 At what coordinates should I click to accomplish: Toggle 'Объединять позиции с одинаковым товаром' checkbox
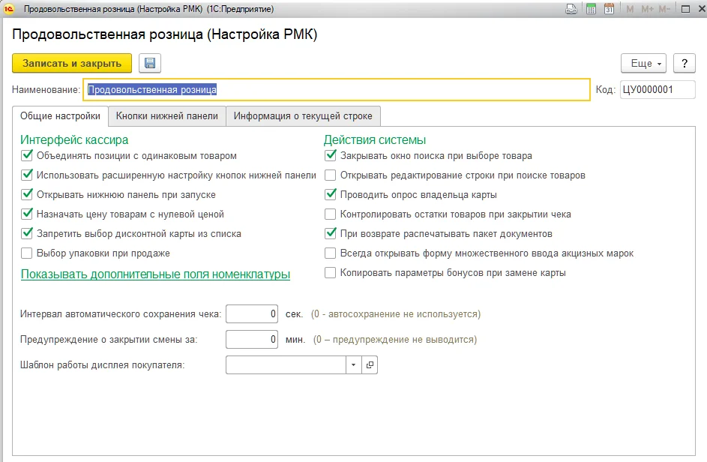27,156
